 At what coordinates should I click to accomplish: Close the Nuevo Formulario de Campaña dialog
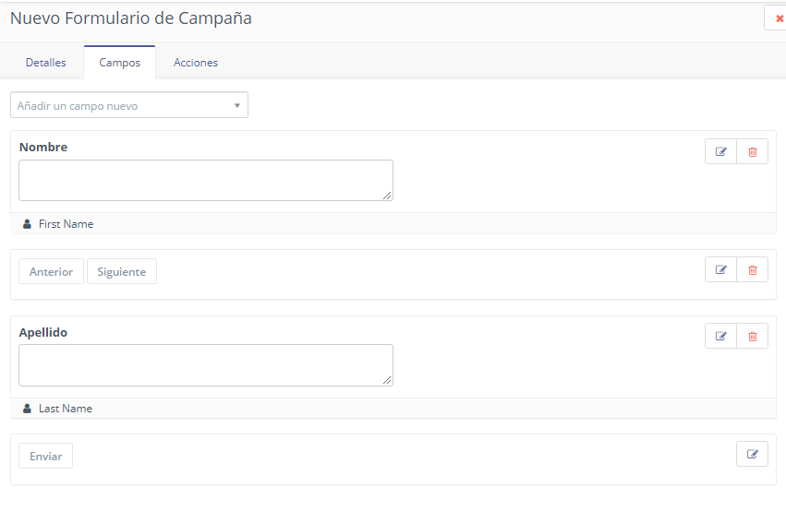(779, 18)
